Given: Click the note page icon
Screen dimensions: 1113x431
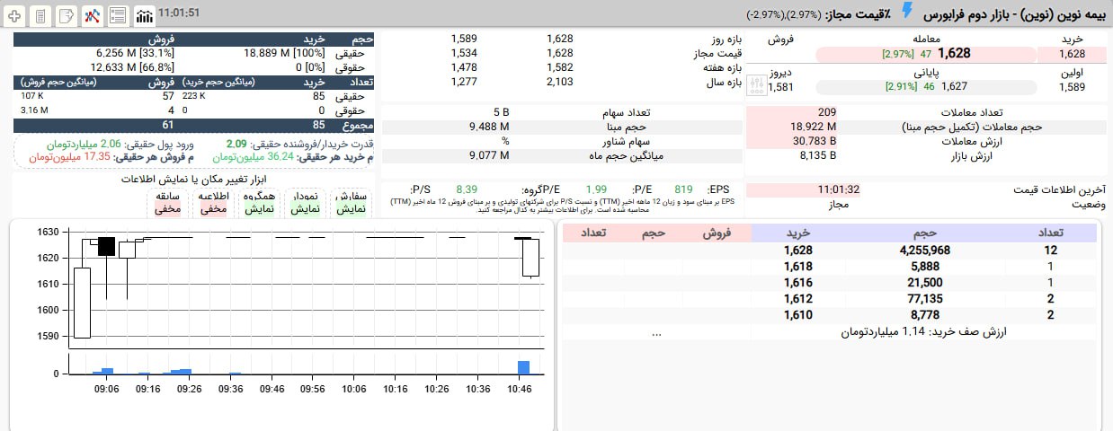Looking at the screenshot, I should 66,15.
